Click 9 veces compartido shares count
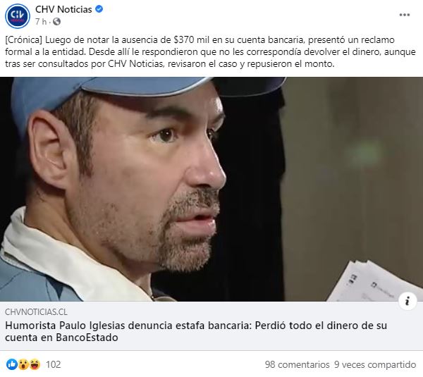 375,364
